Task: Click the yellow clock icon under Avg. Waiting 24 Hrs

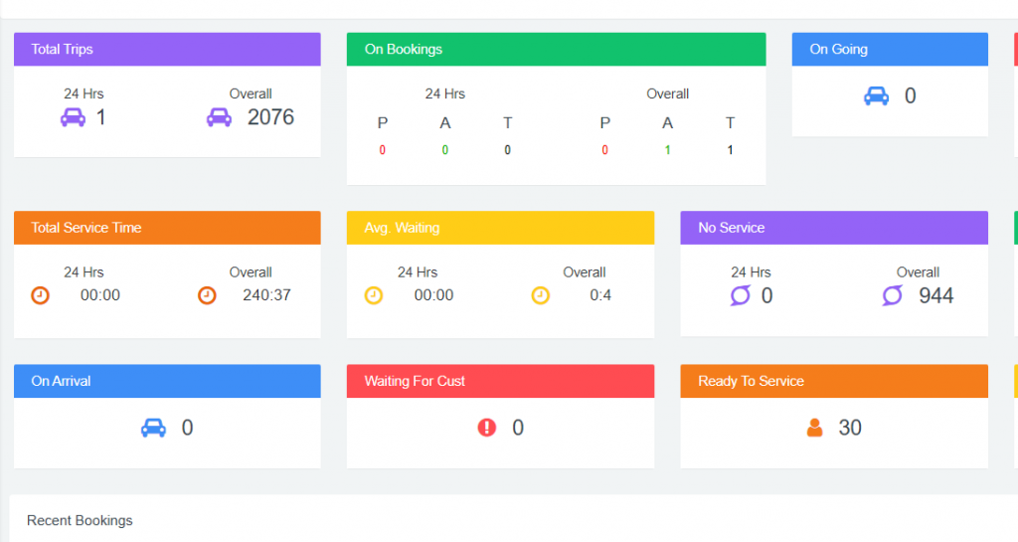Action: tap(374, 295)
